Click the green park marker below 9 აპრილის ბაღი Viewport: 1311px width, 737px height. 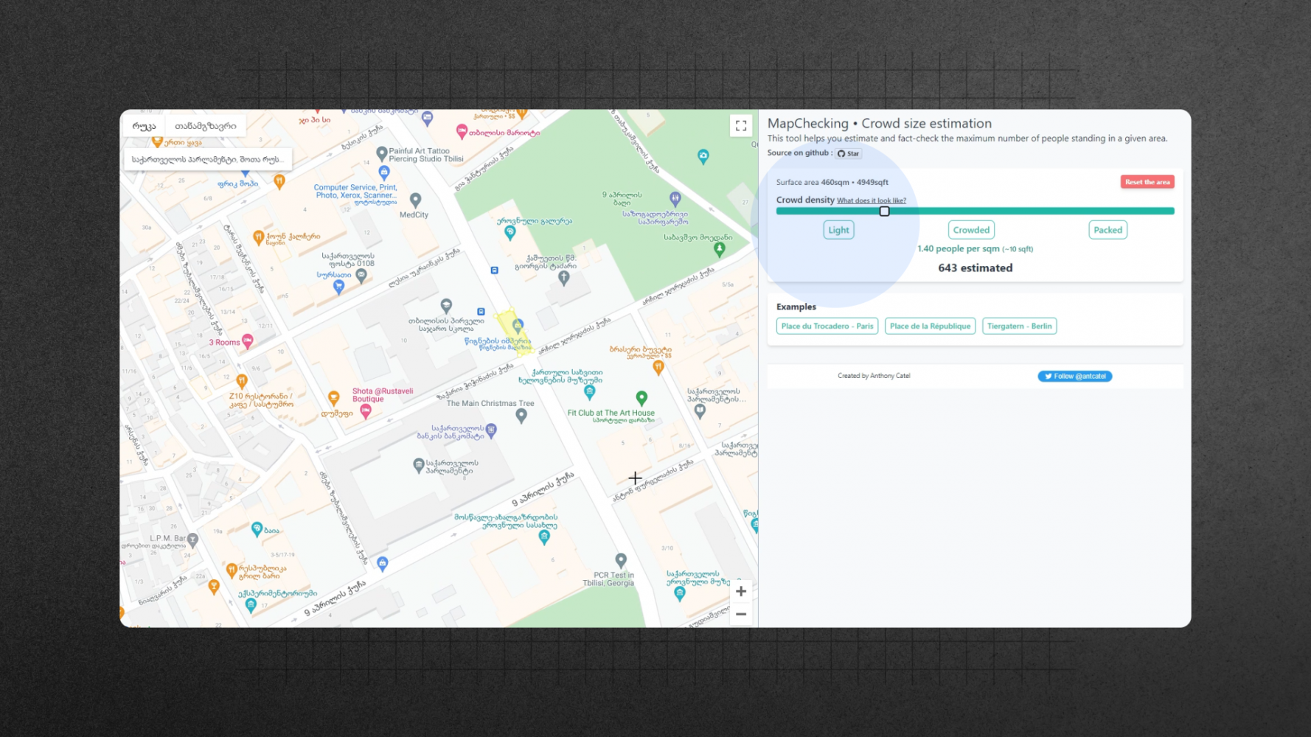tap(719, 249)
